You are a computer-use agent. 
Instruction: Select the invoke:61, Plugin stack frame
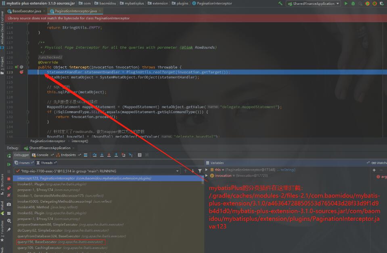point(108,184)
